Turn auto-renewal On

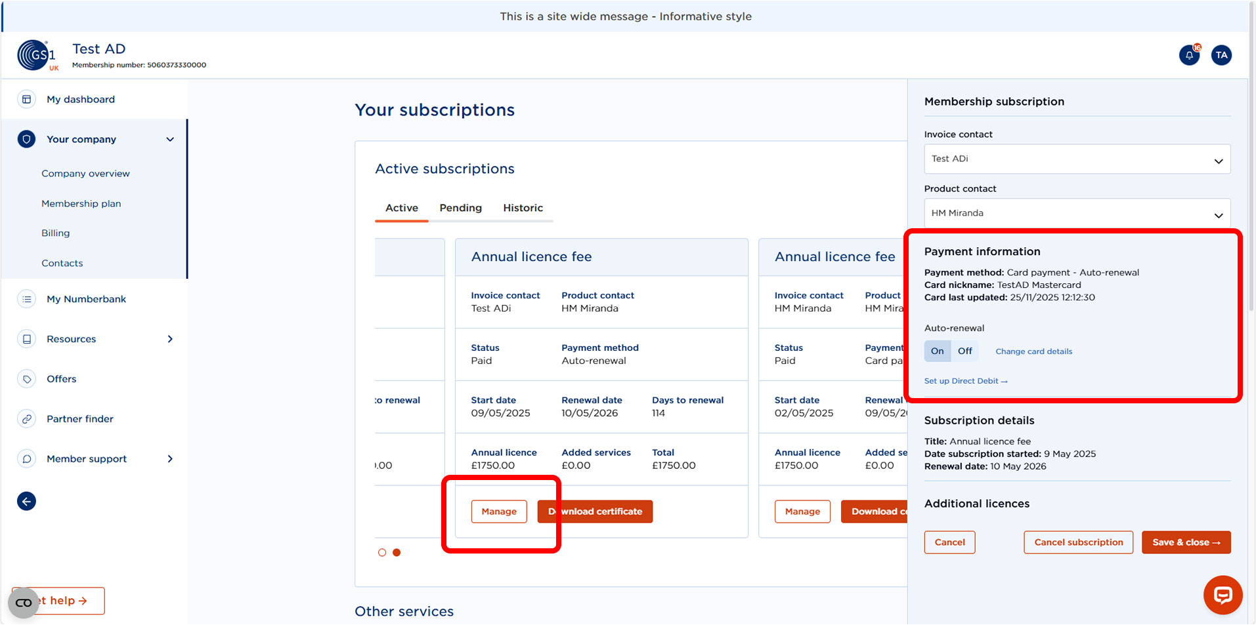click(937, 351)
